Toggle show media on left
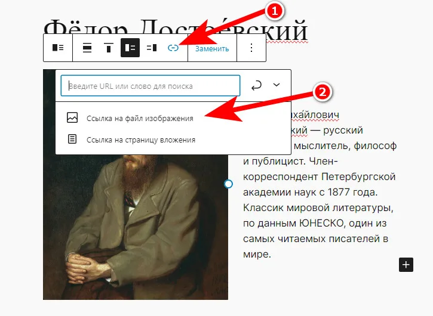Screen dimensions: 433x316 (x=130, y=48)
